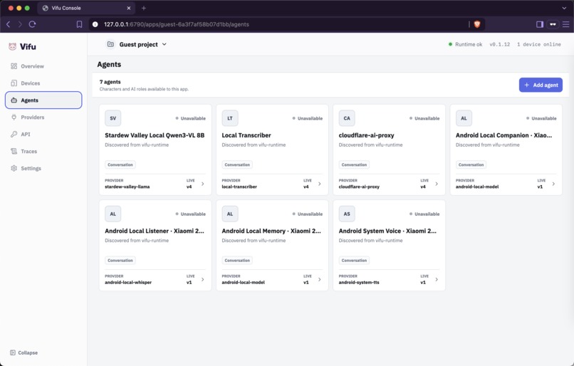Screen dimensions: 574x366
Task: Toggle the browser sidebar panel
Action: [540, 24]
